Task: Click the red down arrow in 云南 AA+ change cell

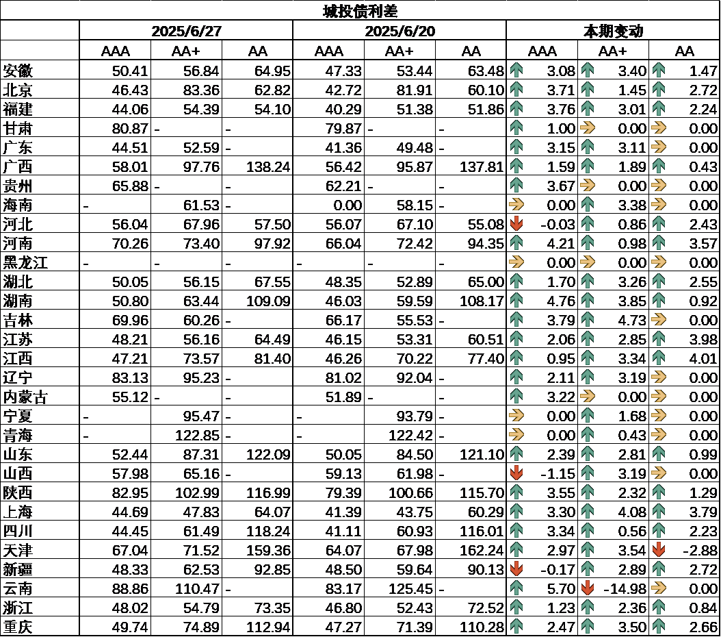Action: [x=588, y=588]
